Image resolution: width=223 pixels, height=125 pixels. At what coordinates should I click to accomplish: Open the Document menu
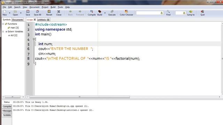pos(34,7)
